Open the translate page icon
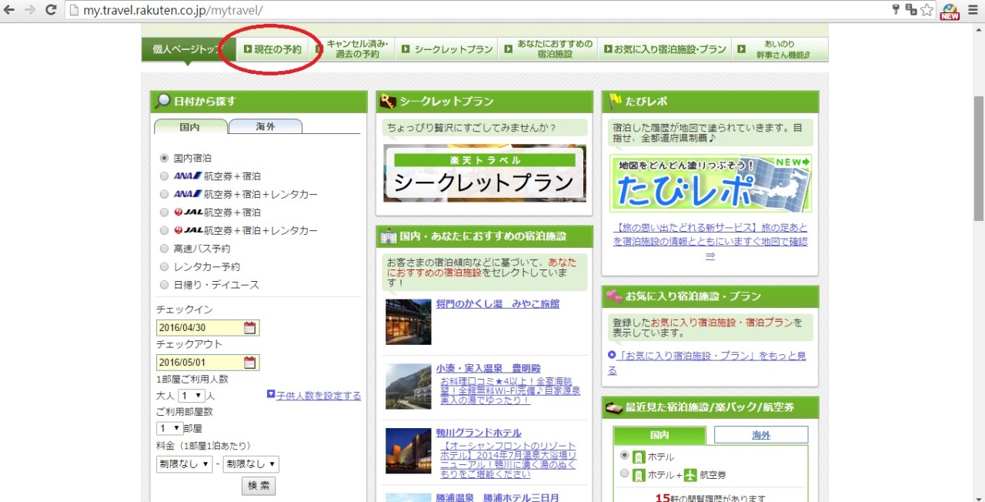 point(911,10)
